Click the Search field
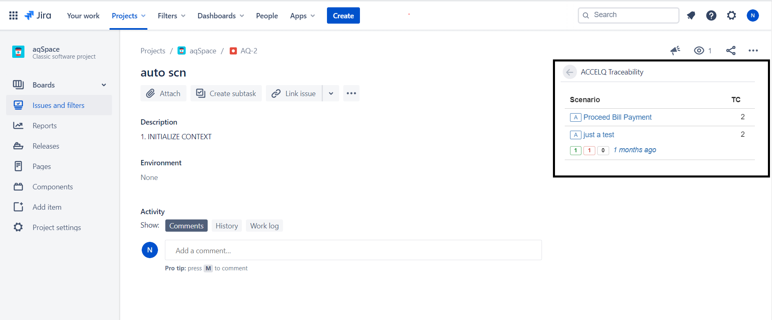This screenshot has height=320, width=772. pos(629,15)
